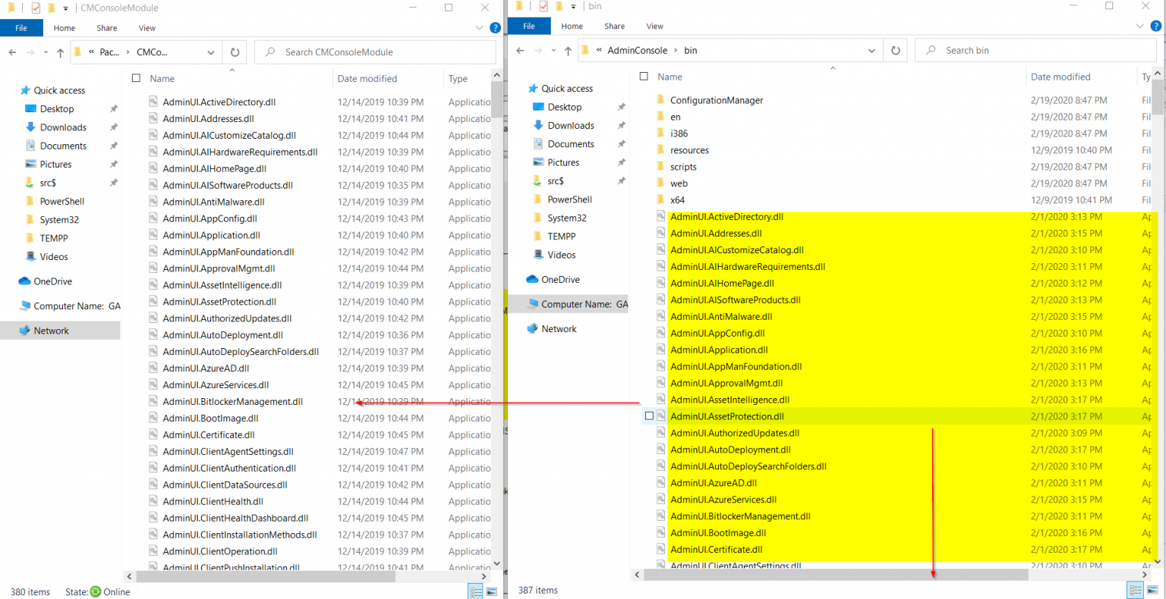This screenshot has height=599, width=1166.
Task: Check the select-all checkbox above the Name column
Action: click(x=135, y=78)
